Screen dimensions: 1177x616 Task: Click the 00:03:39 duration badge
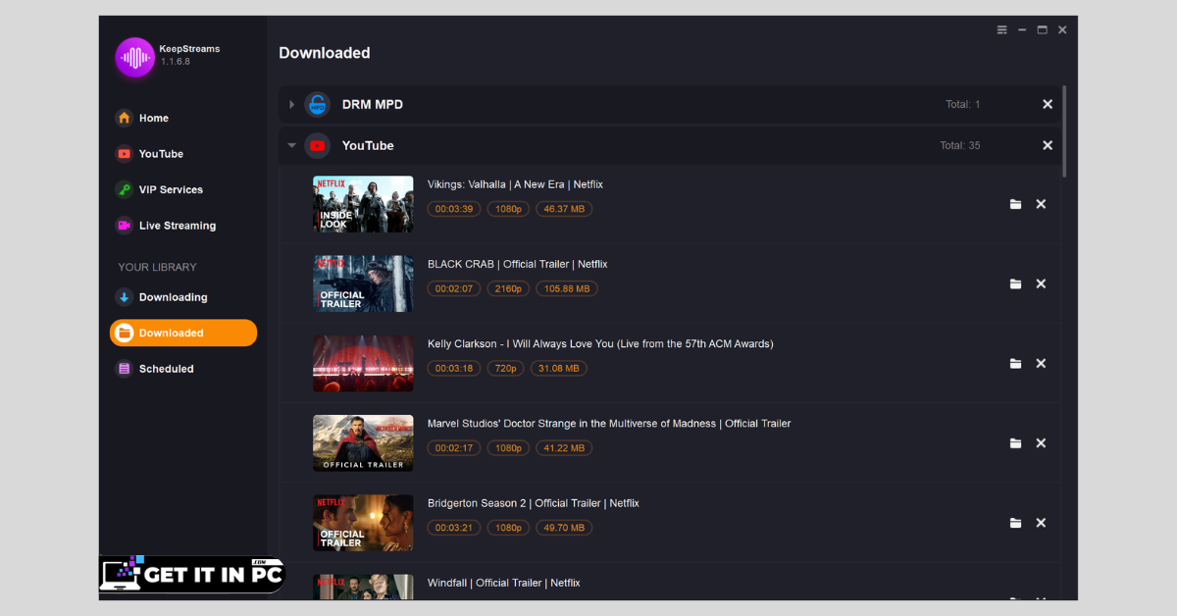coord(454,209)
